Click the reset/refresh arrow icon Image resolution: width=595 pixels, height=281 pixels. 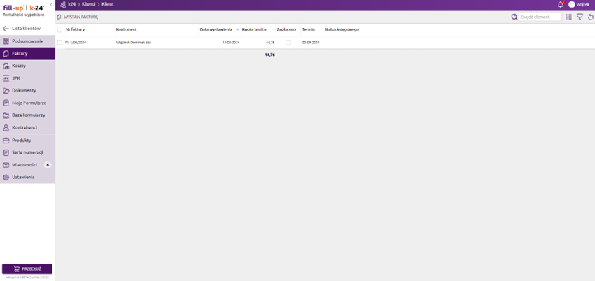[x=590, y=17]
